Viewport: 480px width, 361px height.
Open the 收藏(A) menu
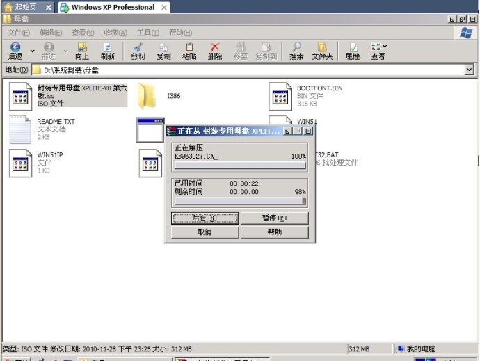115,33
